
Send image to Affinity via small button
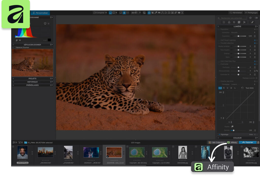tap(232, 142)
